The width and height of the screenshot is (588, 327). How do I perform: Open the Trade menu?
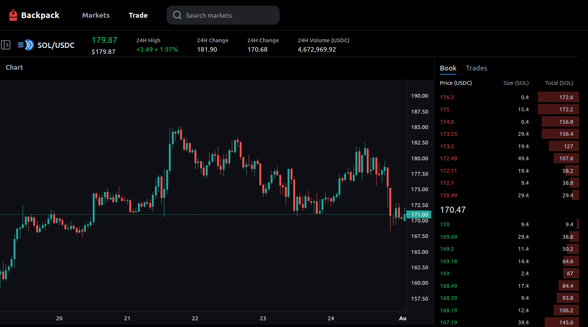click(x=138, y=15)
